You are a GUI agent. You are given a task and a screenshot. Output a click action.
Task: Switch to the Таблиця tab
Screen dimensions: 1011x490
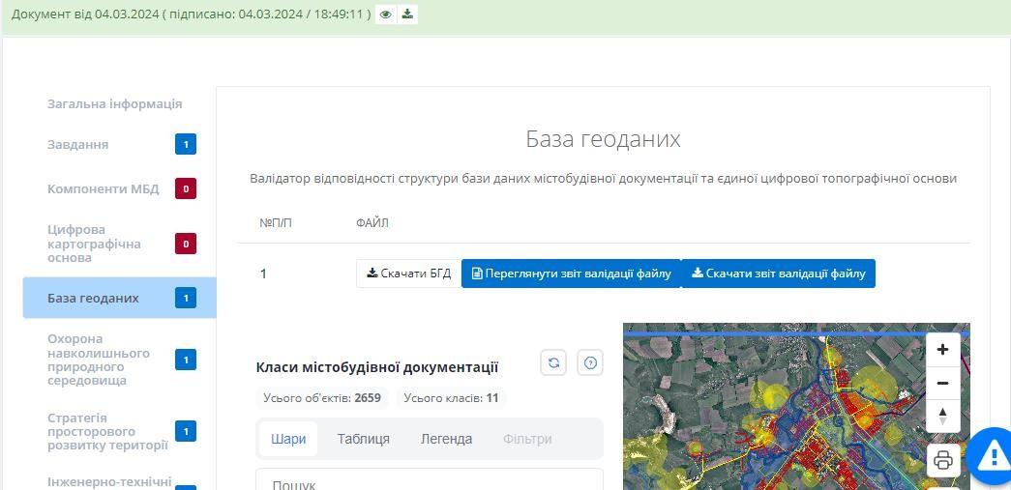(x=363, y=439)
